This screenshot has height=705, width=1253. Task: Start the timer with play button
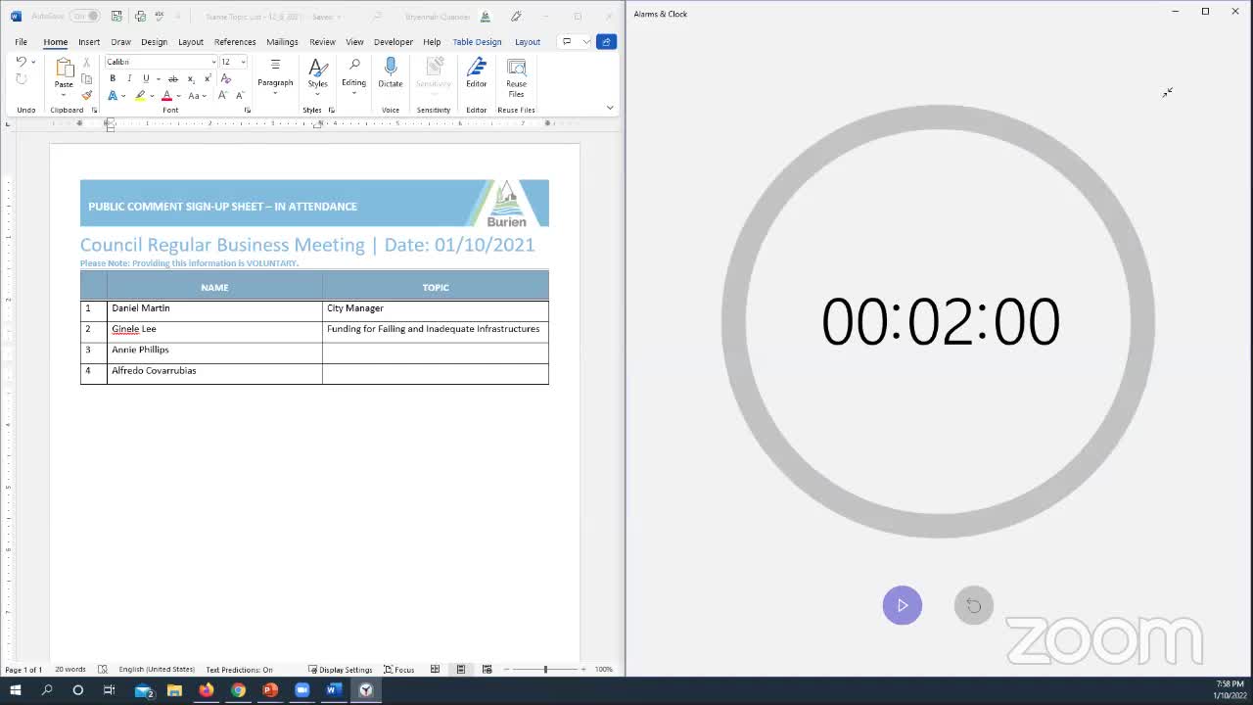902,605
